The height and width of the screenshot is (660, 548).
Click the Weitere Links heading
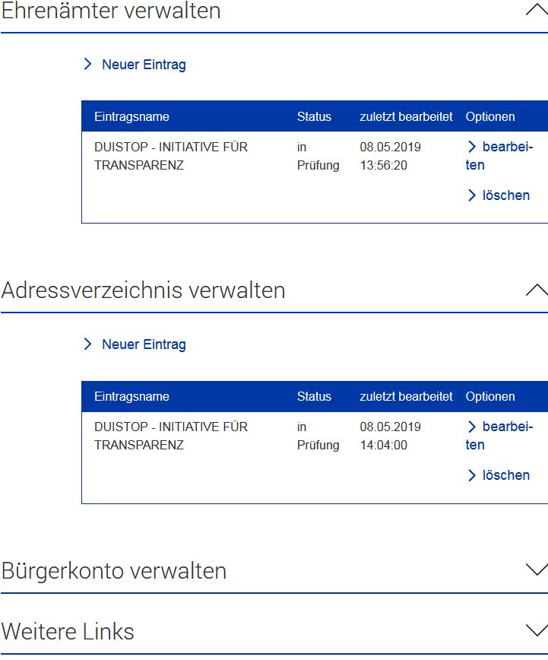click(x=68, y=631)
